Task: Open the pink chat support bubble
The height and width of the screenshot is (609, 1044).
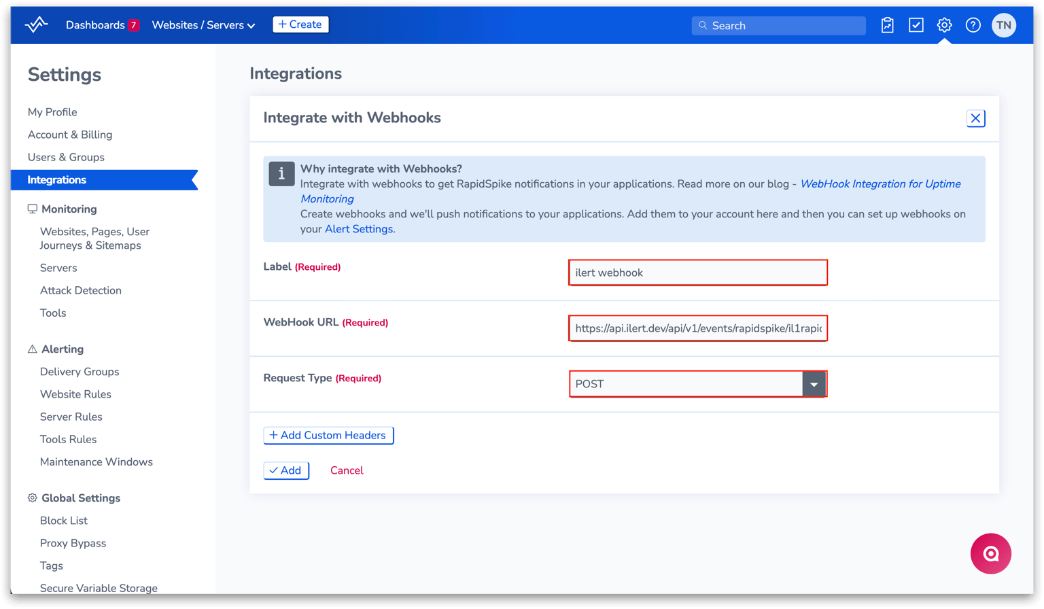Action: [990, 553]
